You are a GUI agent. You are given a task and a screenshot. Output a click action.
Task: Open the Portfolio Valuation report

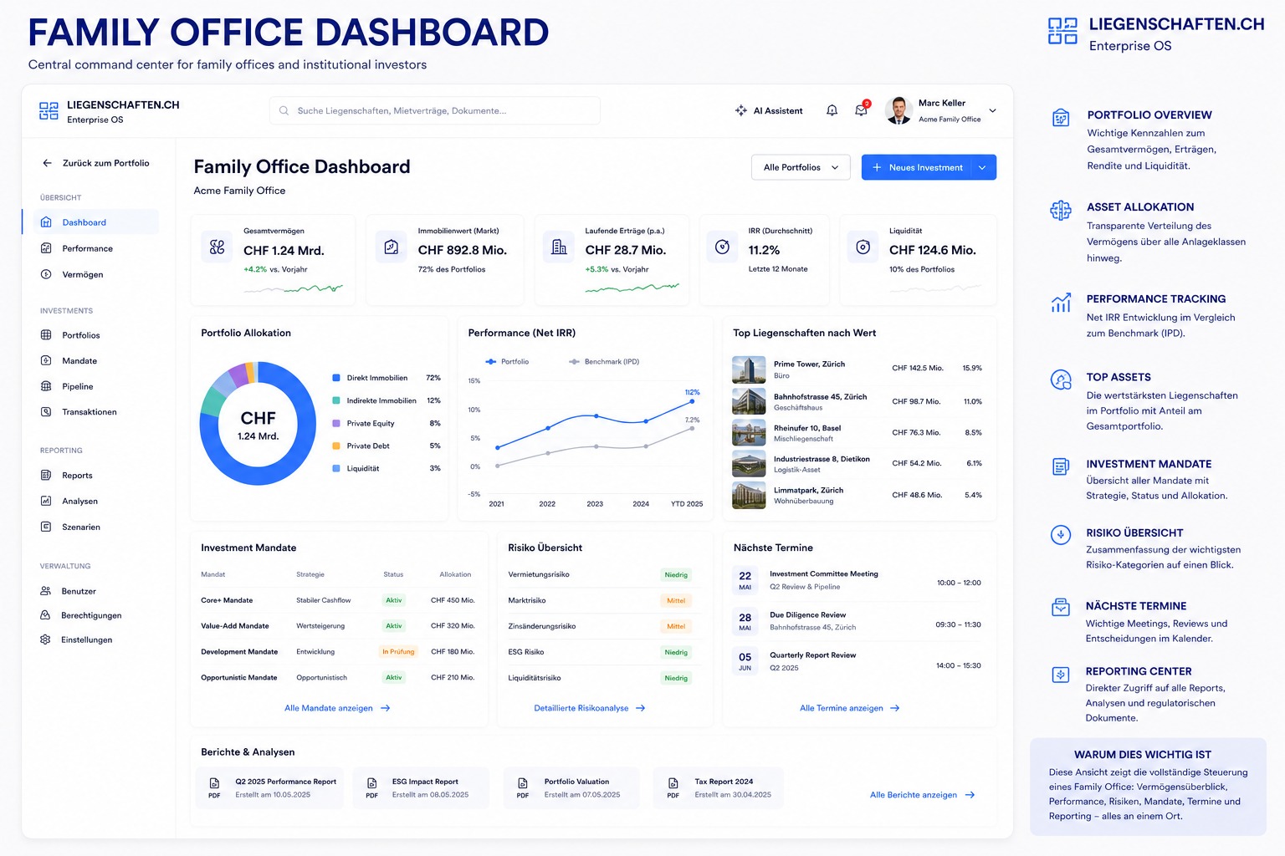(x=571, y=787)
